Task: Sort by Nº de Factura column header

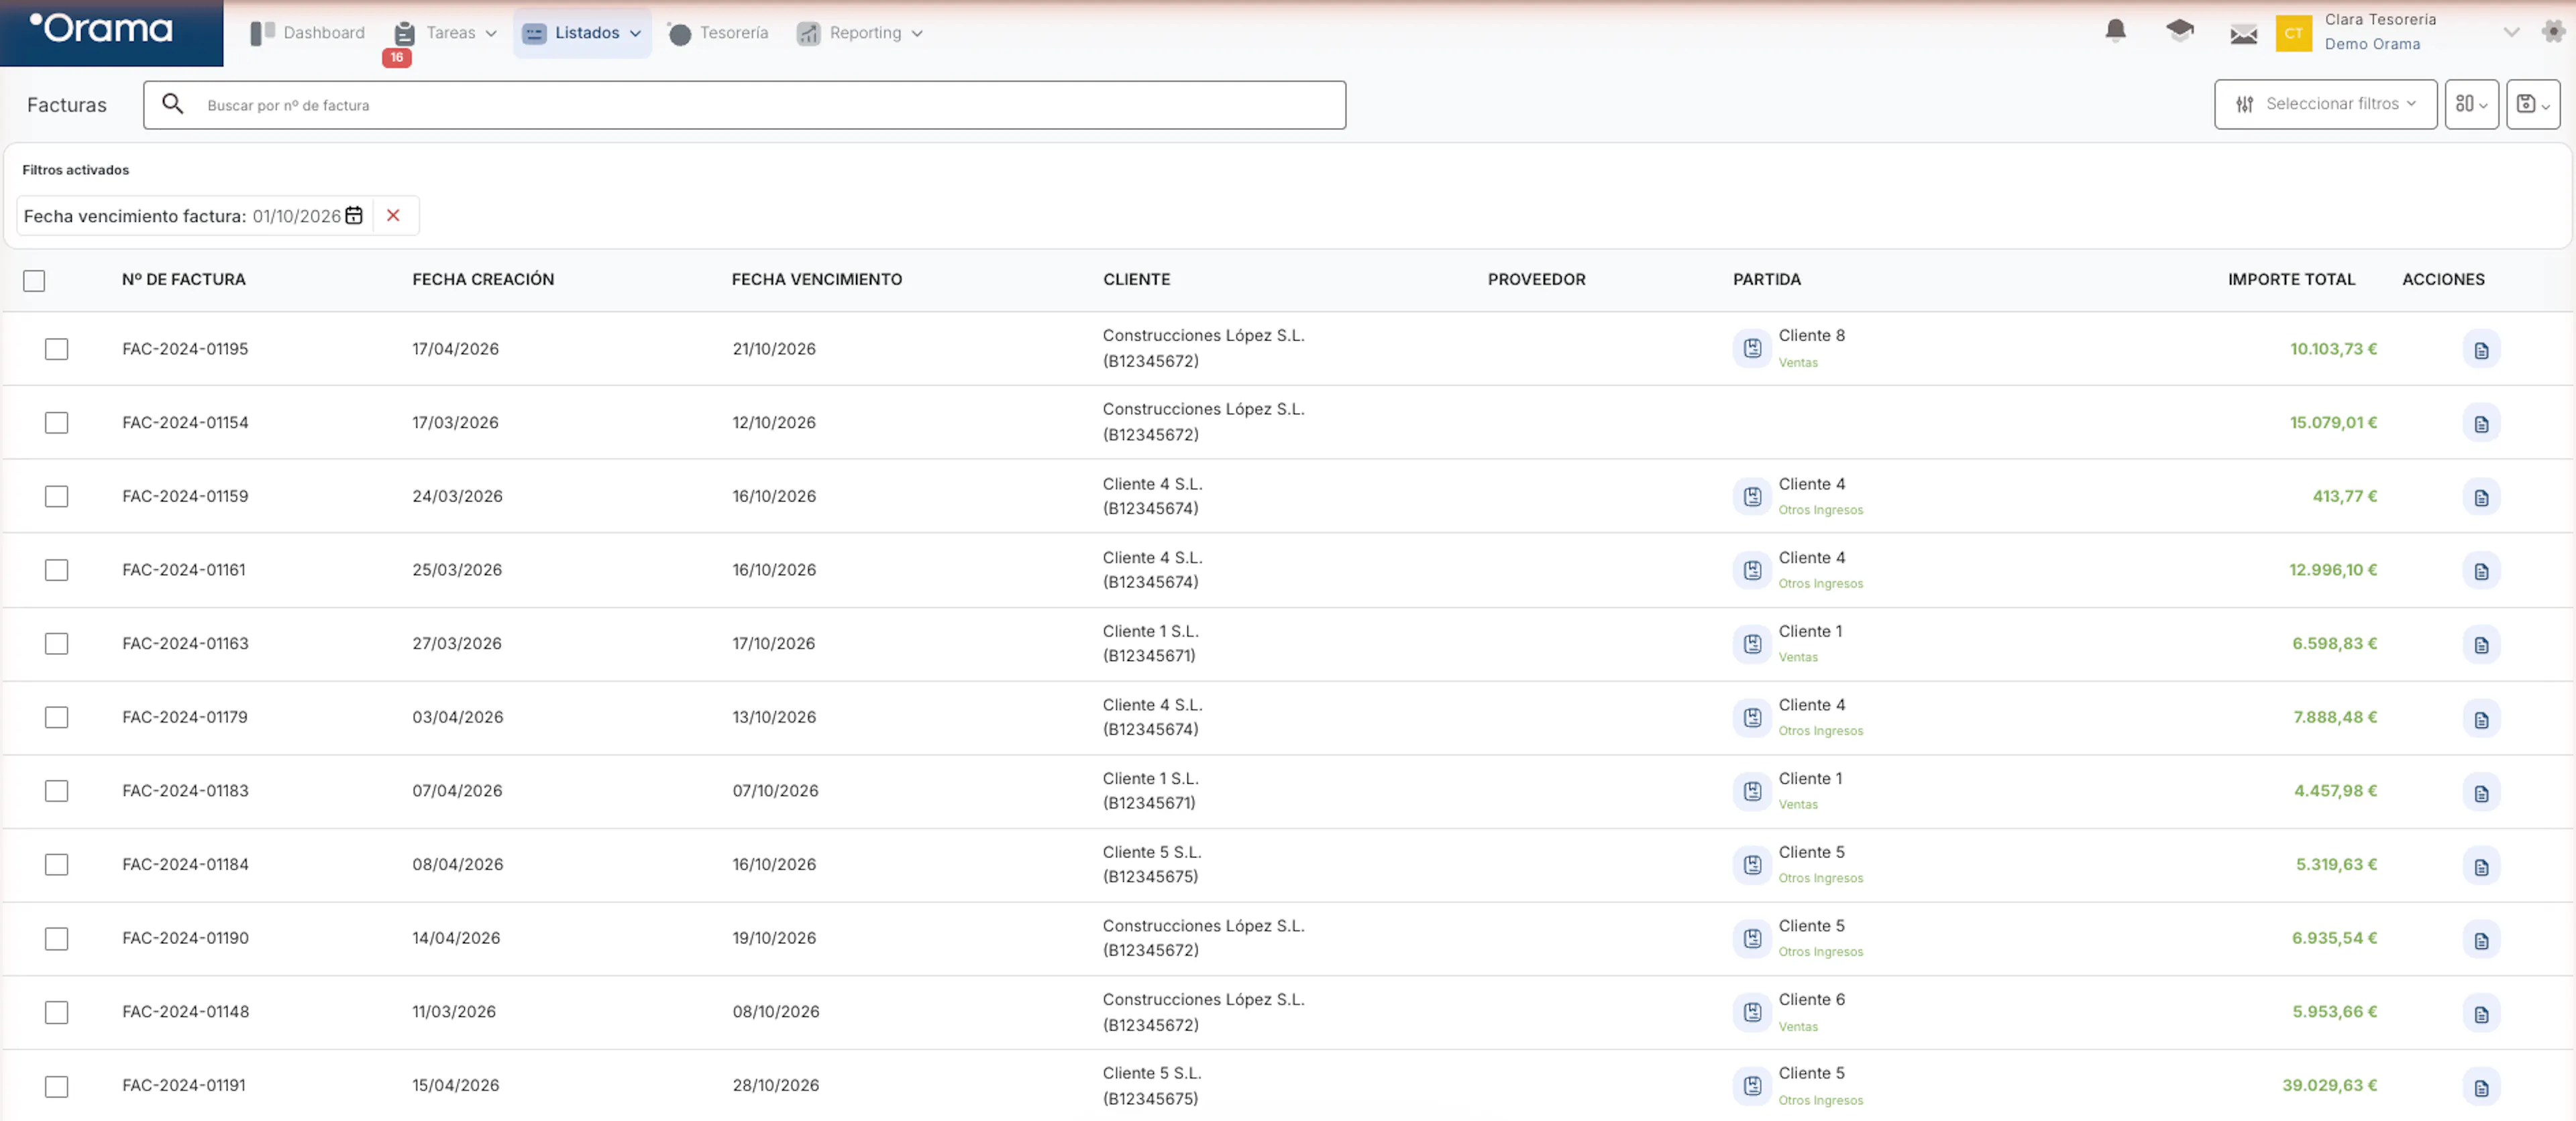Action: pos(183,280)
